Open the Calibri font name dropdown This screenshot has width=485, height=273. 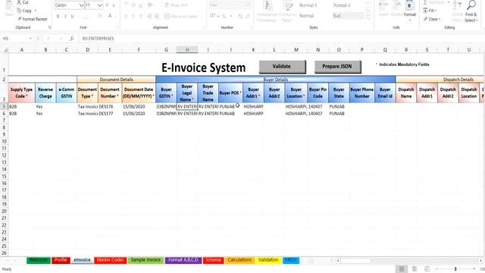[81, 5]
